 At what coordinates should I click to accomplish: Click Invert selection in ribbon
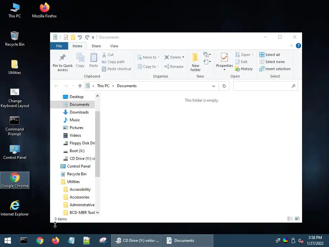click(275, 69)
